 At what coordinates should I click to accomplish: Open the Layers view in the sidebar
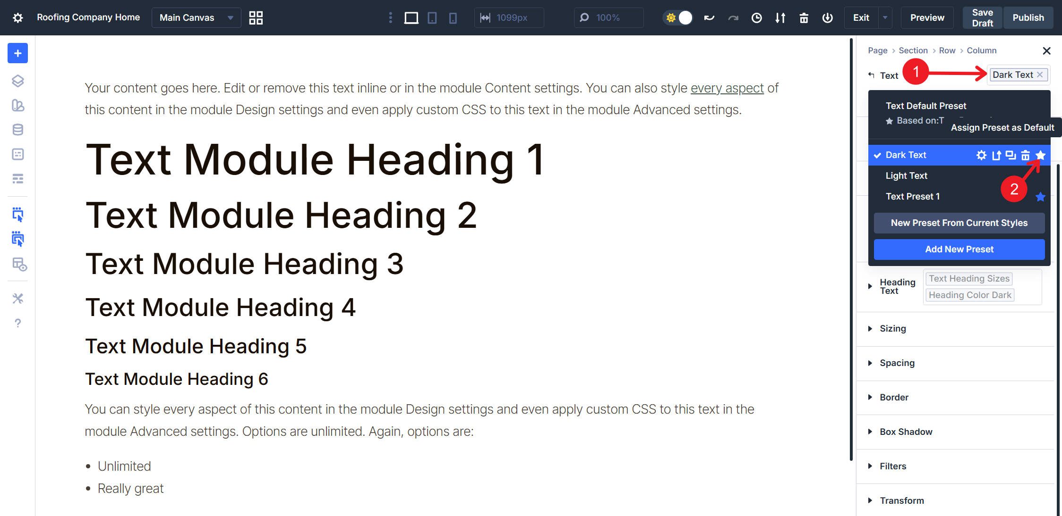tap(17, 81)
